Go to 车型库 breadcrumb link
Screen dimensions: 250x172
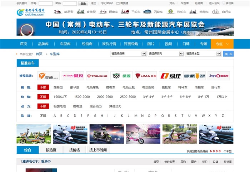[55, 54]
